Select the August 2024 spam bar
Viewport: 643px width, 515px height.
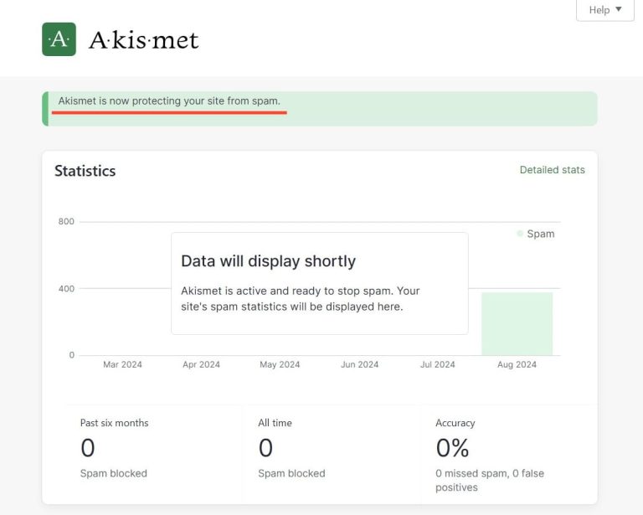(x=517, y=323)
